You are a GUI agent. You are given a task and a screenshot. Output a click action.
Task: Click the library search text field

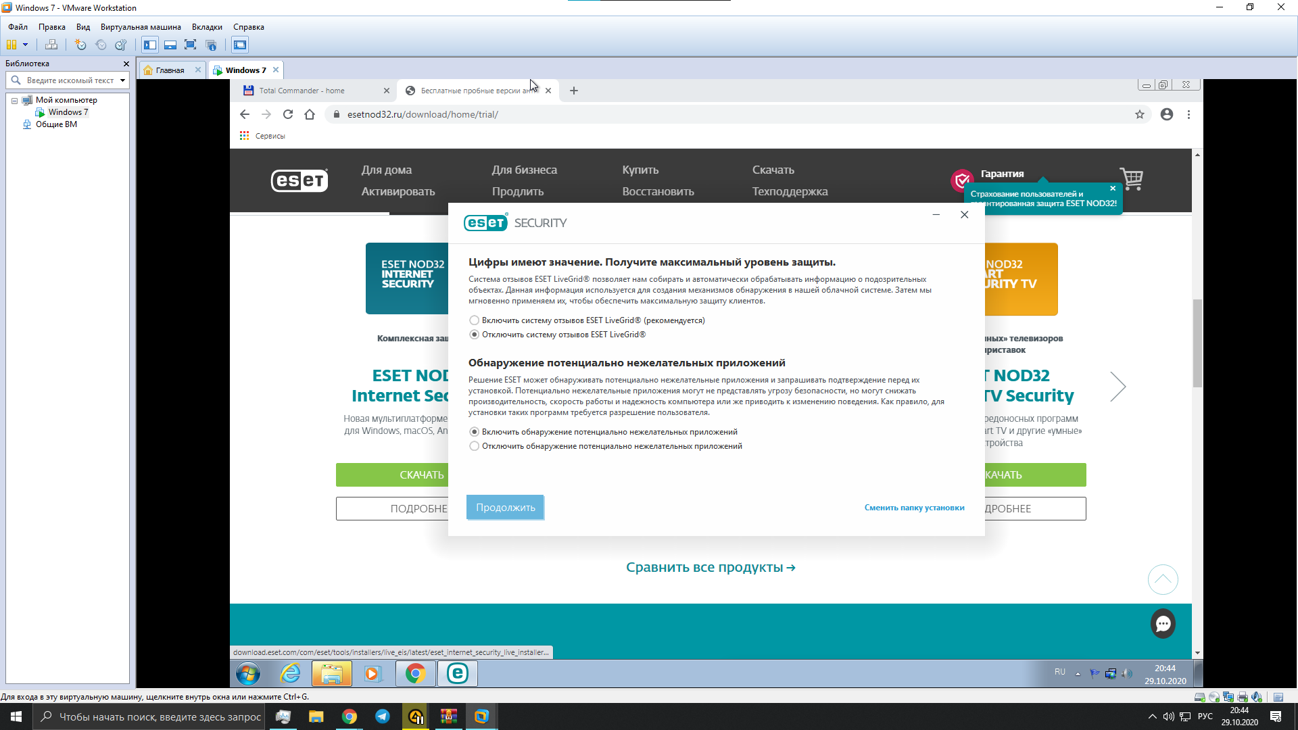click(69, 80)
